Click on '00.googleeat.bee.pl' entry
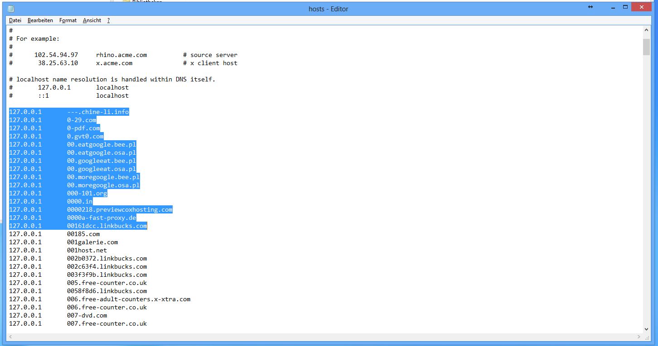Screen dimensions: 658x346 click(x=102, y=161)
